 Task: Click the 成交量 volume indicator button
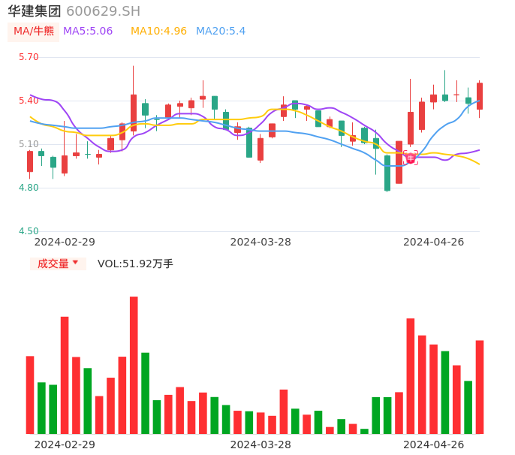pyautogui.click(x=53, y=264)
